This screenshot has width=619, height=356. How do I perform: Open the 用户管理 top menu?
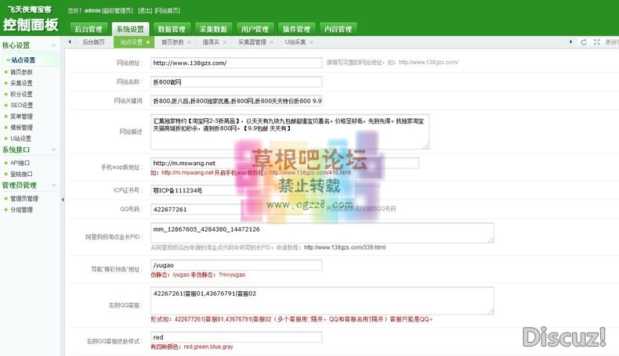click(x=255, y=29)
